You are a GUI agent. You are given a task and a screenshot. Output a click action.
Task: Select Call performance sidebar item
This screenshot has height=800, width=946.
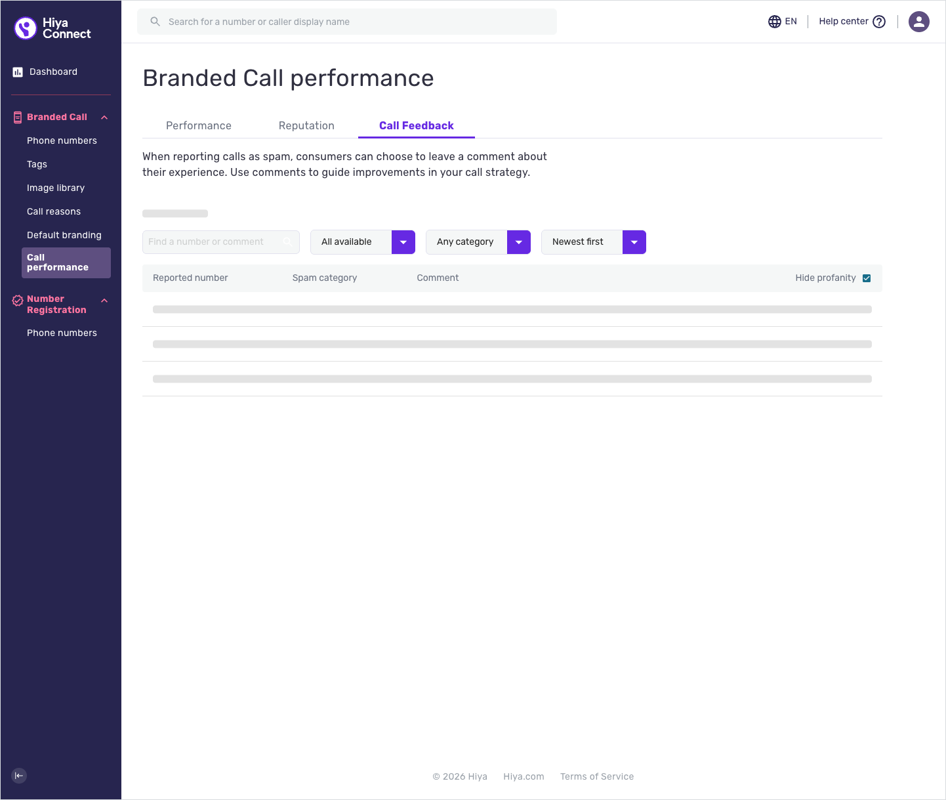[66, 263]
